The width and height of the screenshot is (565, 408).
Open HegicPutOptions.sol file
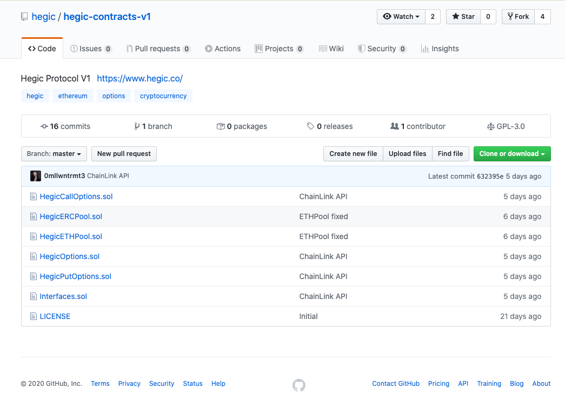pos(75,276)
